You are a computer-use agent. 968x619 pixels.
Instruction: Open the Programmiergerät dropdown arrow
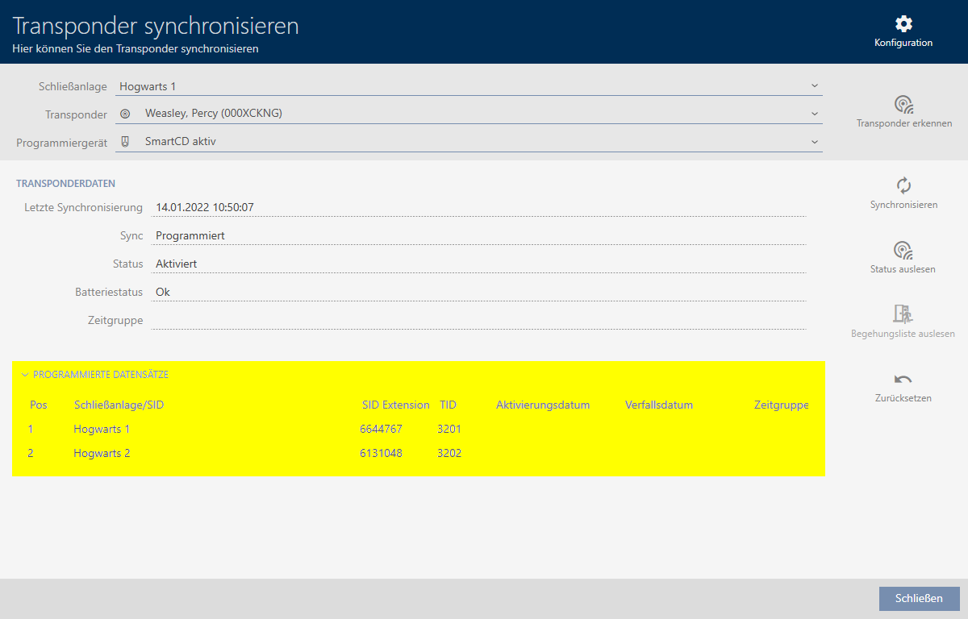pos(814,142)
